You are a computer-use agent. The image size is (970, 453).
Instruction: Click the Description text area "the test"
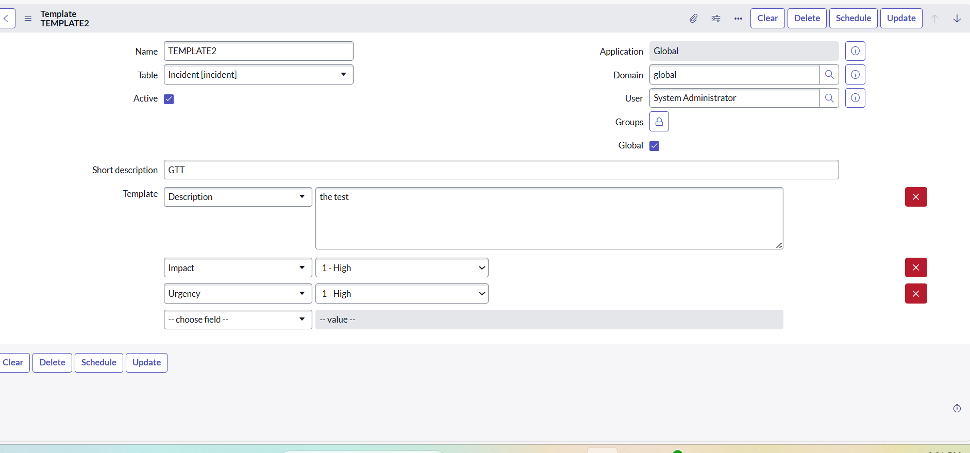coord(549,218)
